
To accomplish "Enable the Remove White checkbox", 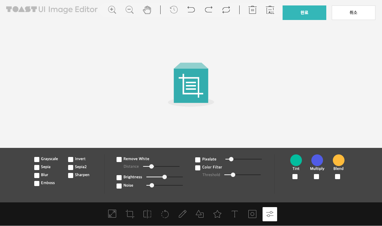I will [x=119, y=159].
